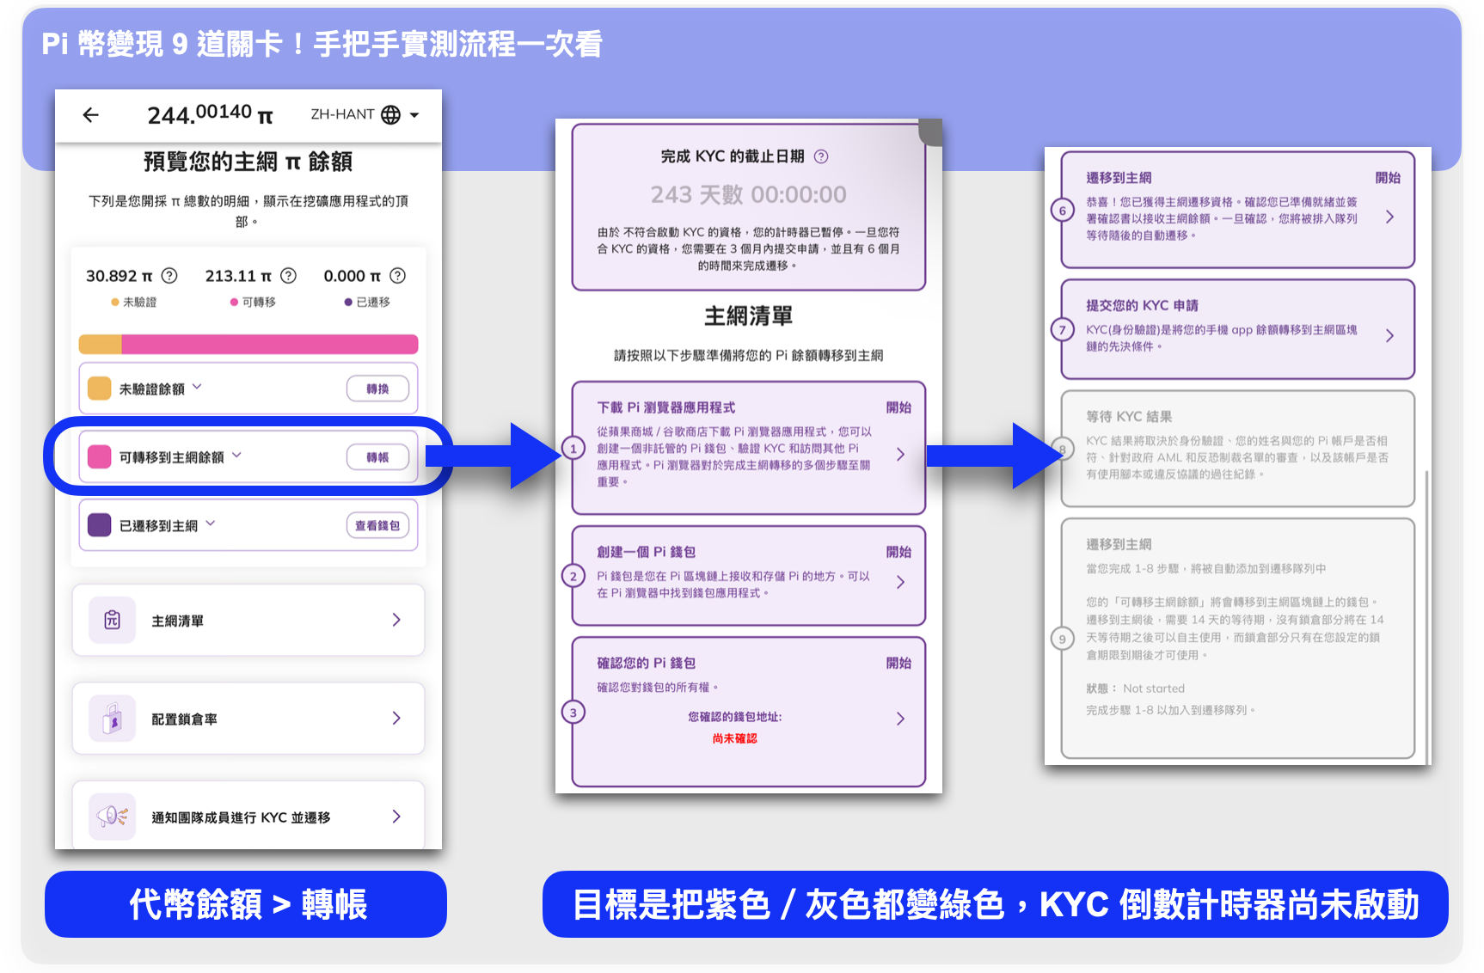
Task: Click chevron on 創建一個 Pi 錢包 card
Action: tap(900, 582)
